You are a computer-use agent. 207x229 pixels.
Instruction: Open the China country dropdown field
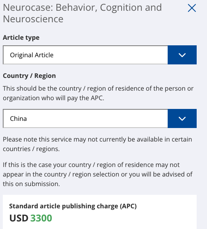pyautogui.click(x=100, y=118)
